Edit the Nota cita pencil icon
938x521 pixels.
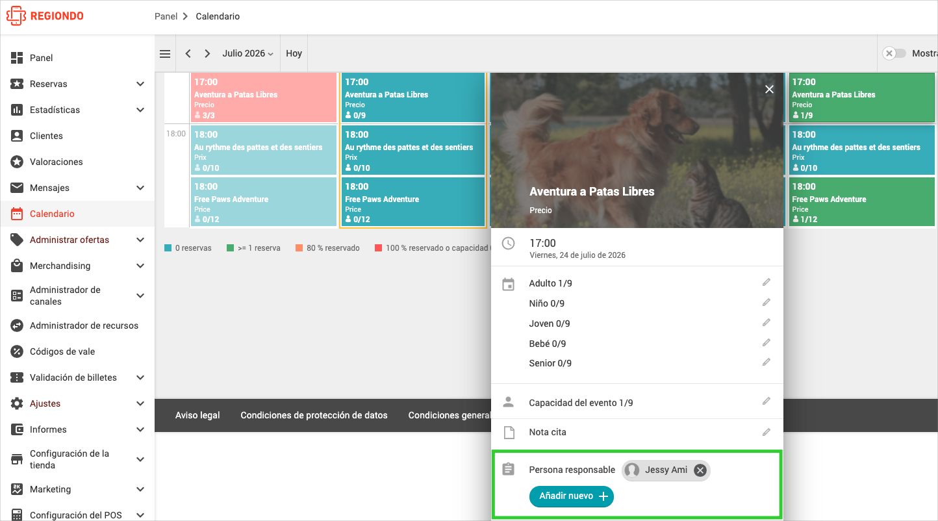767,432
